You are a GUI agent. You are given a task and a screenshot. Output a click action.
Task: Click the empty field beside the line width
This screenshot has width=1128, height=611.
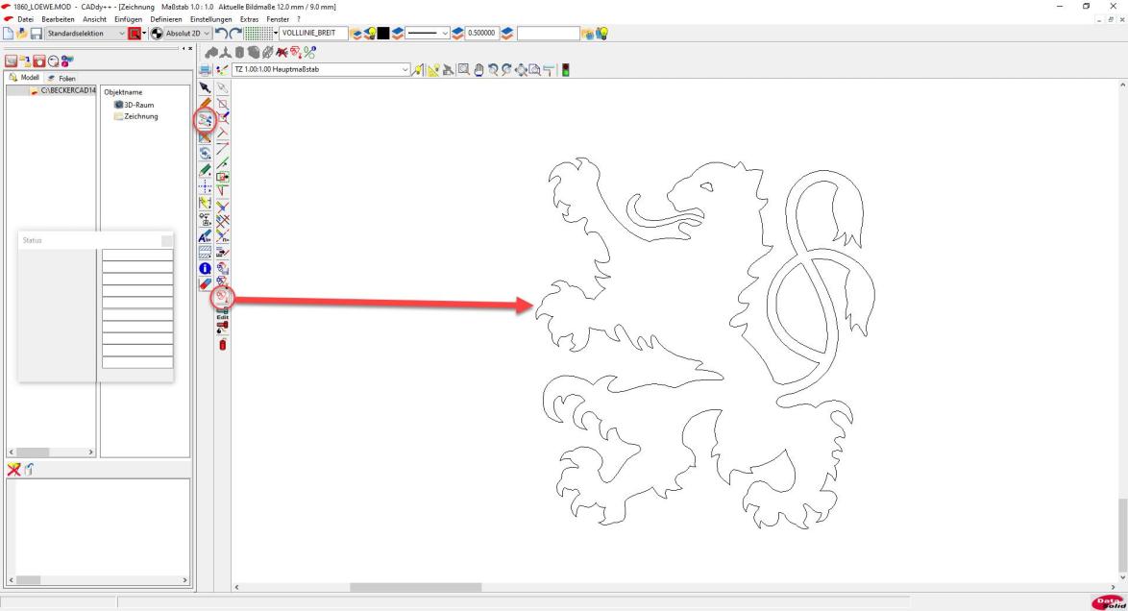click(548, 33)
